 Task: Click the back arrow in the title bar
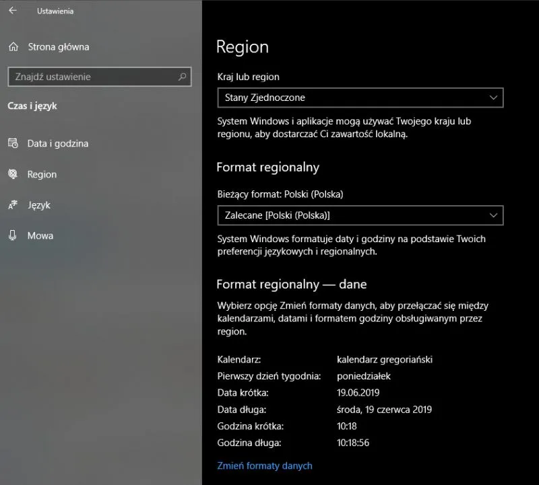click(x=13, y=11)
